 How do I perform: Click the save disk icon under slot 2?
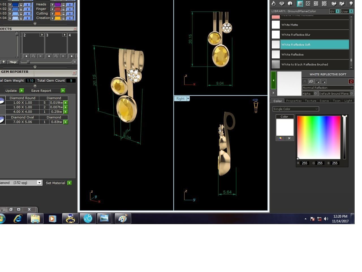(33, 56)
